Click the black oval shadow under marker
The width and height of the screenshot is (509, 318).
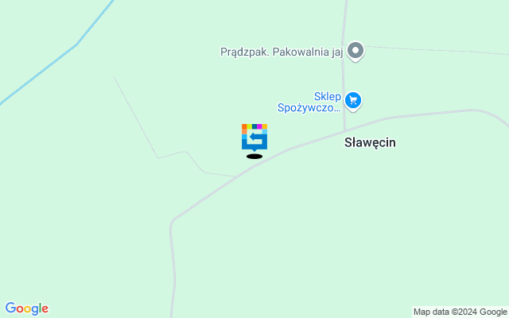254,157
